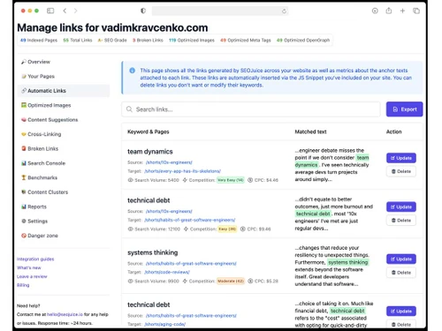442x331 pixels.
Task: Open target link /shorts/aging-code/
Action: click(x=164, y=324)
